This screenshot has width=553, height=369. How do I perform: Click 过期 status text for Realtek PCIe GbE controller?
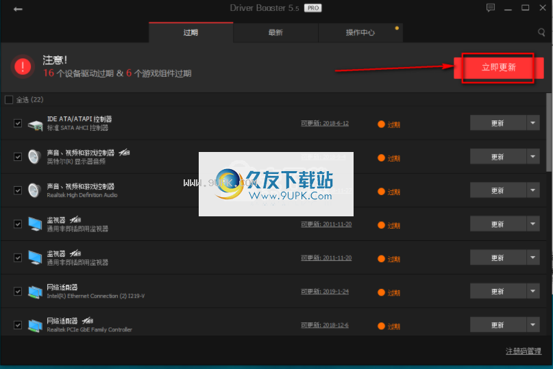coord(394,327)
